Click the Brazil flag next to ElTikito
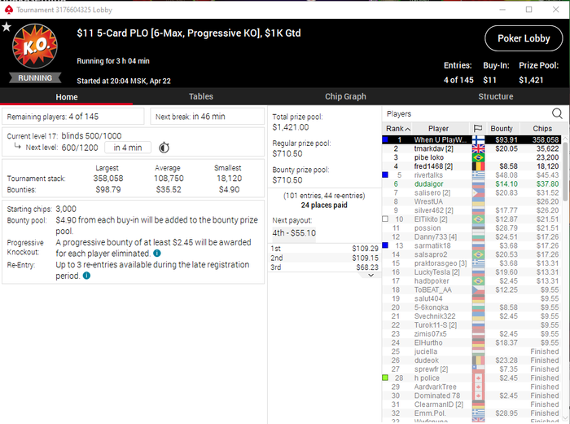The width and height of the screenshot is (570, 424). coord(479,219)
